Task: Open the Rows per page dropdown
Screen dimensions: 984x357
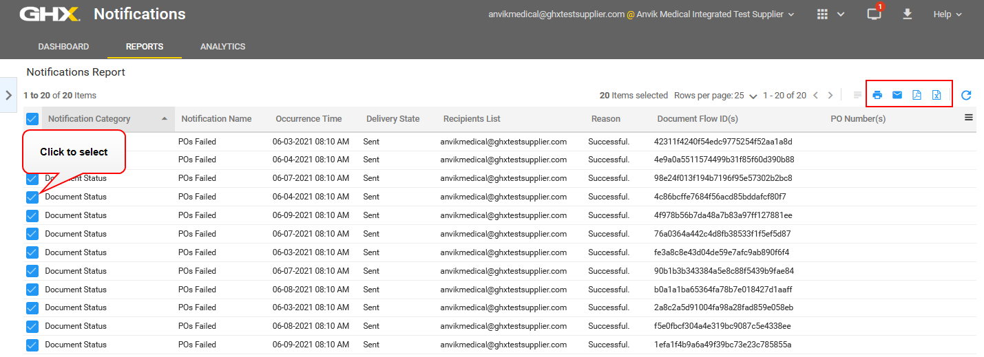Action: (715, 96)
